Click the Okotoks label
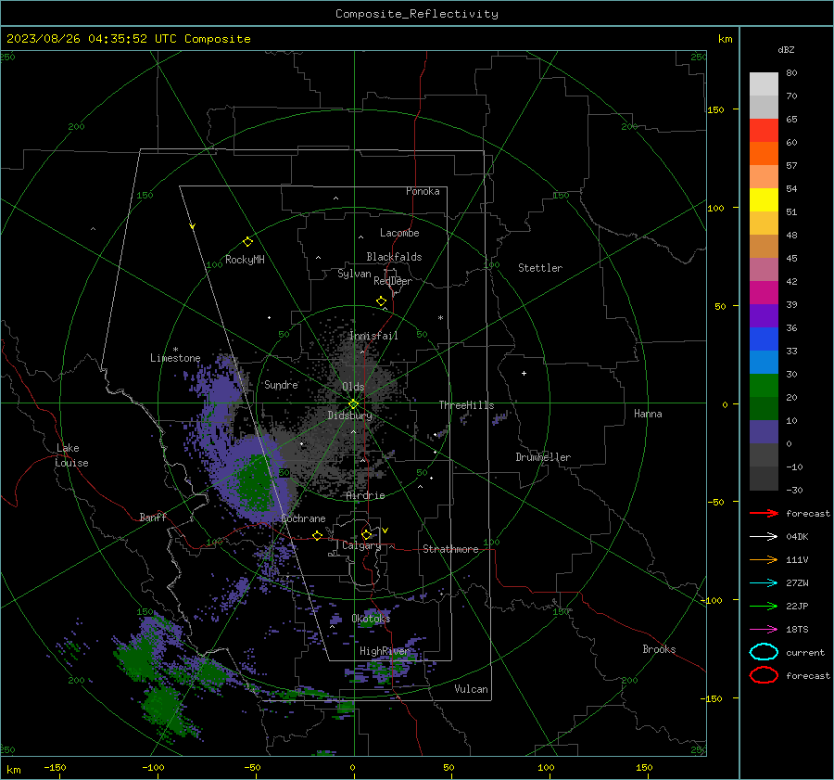 tap(371, 618)
